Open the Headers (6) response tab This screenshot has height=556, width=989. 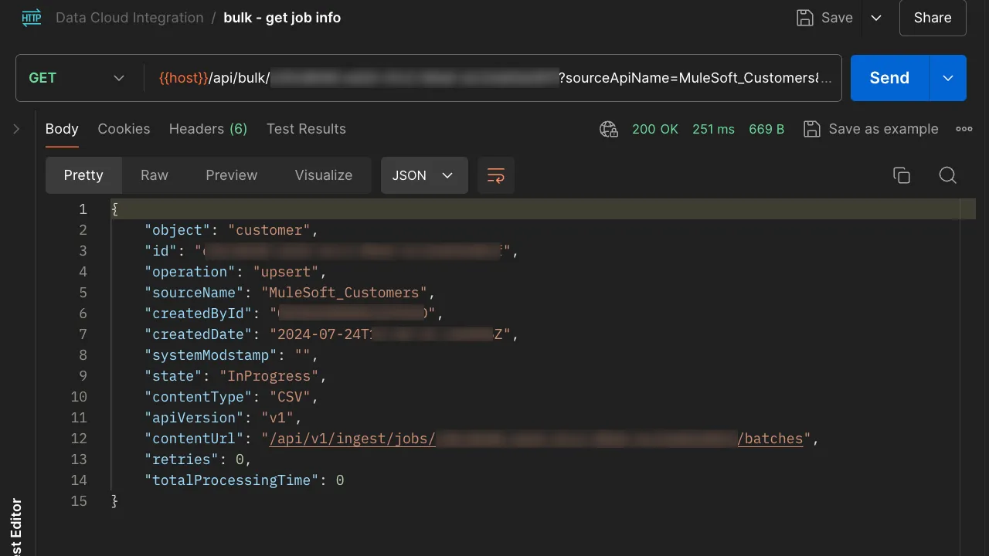(x=208, y=129)
